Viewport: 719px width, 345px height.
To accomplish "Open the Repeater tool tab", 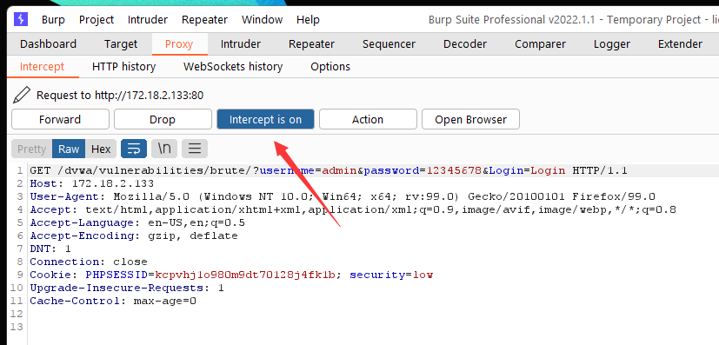I will [x=311, y=44].
